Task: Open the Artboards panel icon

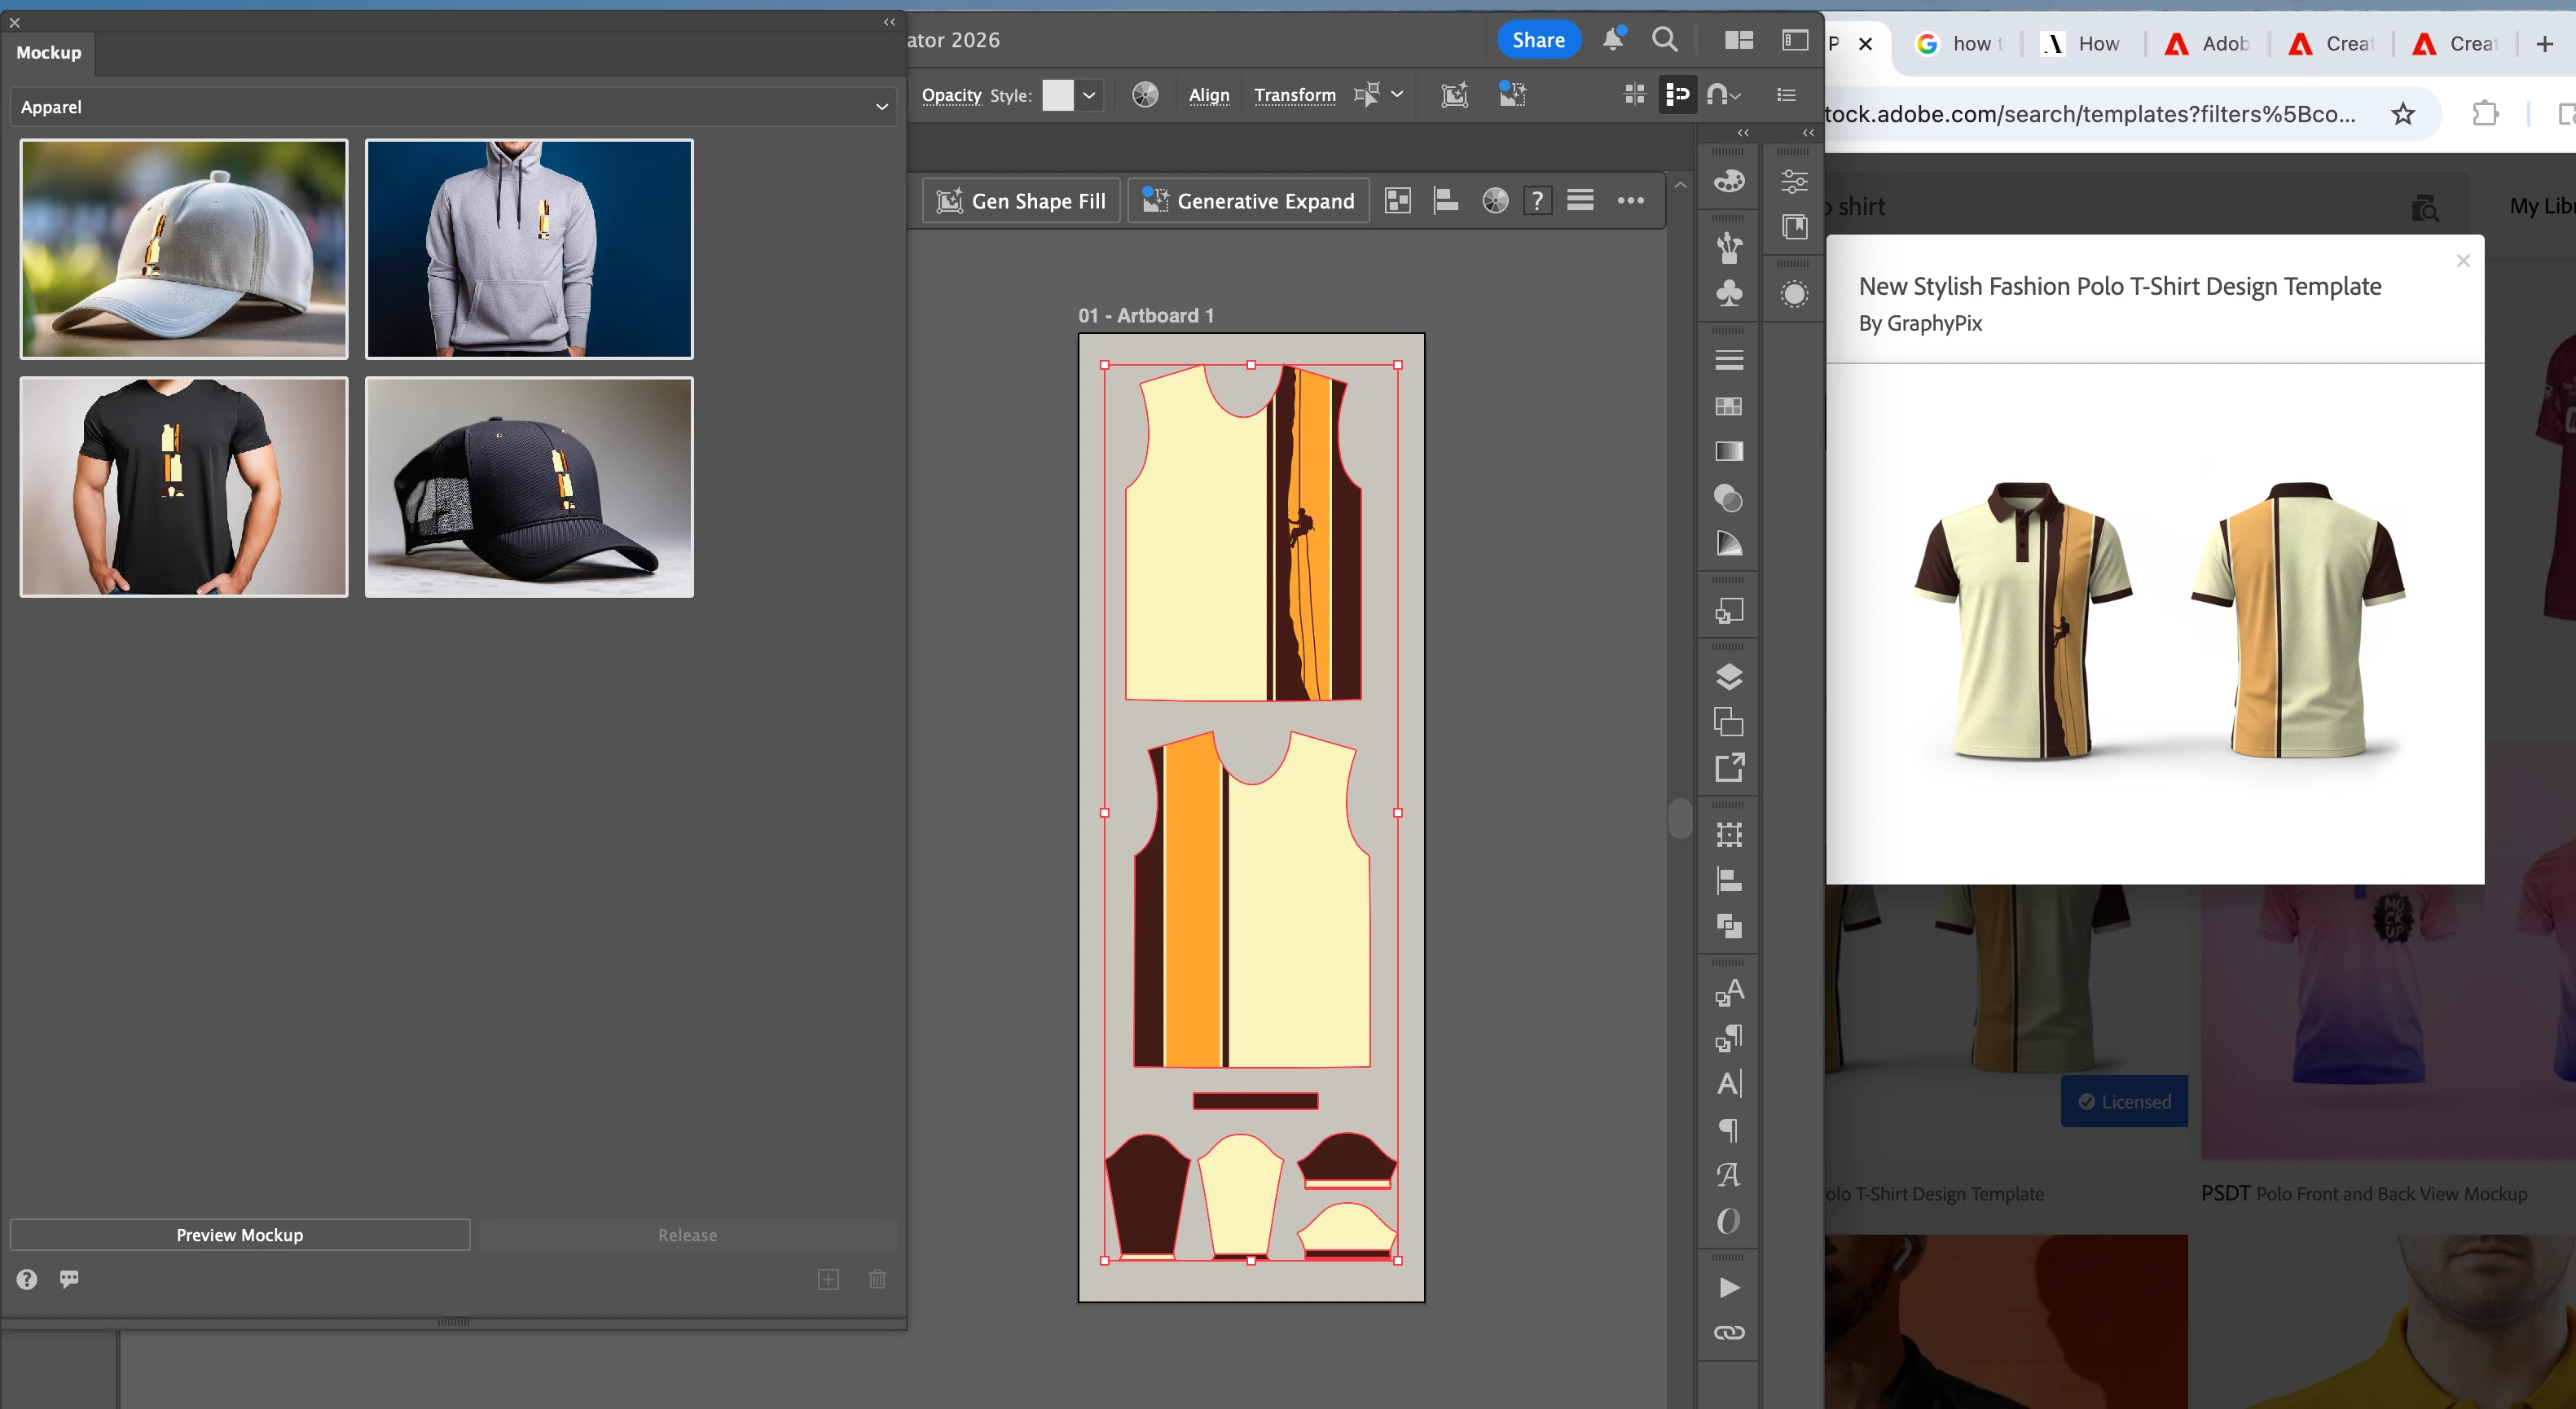Action: (1728, 722)
